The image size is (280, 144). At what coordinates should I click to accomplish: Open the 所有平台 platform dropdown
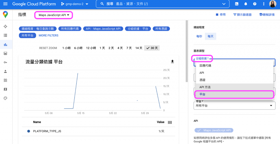tap(234, 106)
